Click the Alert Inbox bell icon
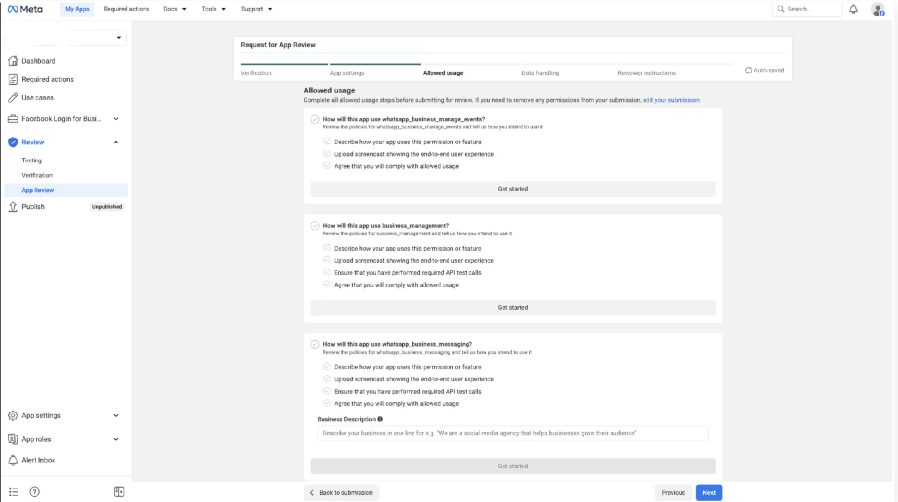898x502 pixels. click(x=13, y=460)
